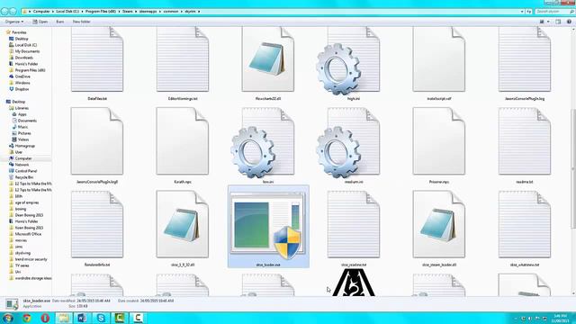
Task: Open the view options dropdown arrow
Action: pos(548,22)
